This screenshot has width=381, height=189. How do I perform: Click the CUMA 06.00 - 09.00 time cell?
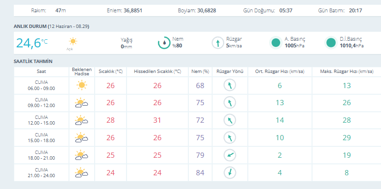click(x=41, y=85)
